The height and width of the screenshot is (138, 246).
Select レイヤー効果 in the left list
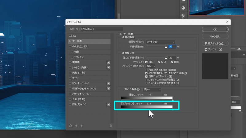point(89,41)
